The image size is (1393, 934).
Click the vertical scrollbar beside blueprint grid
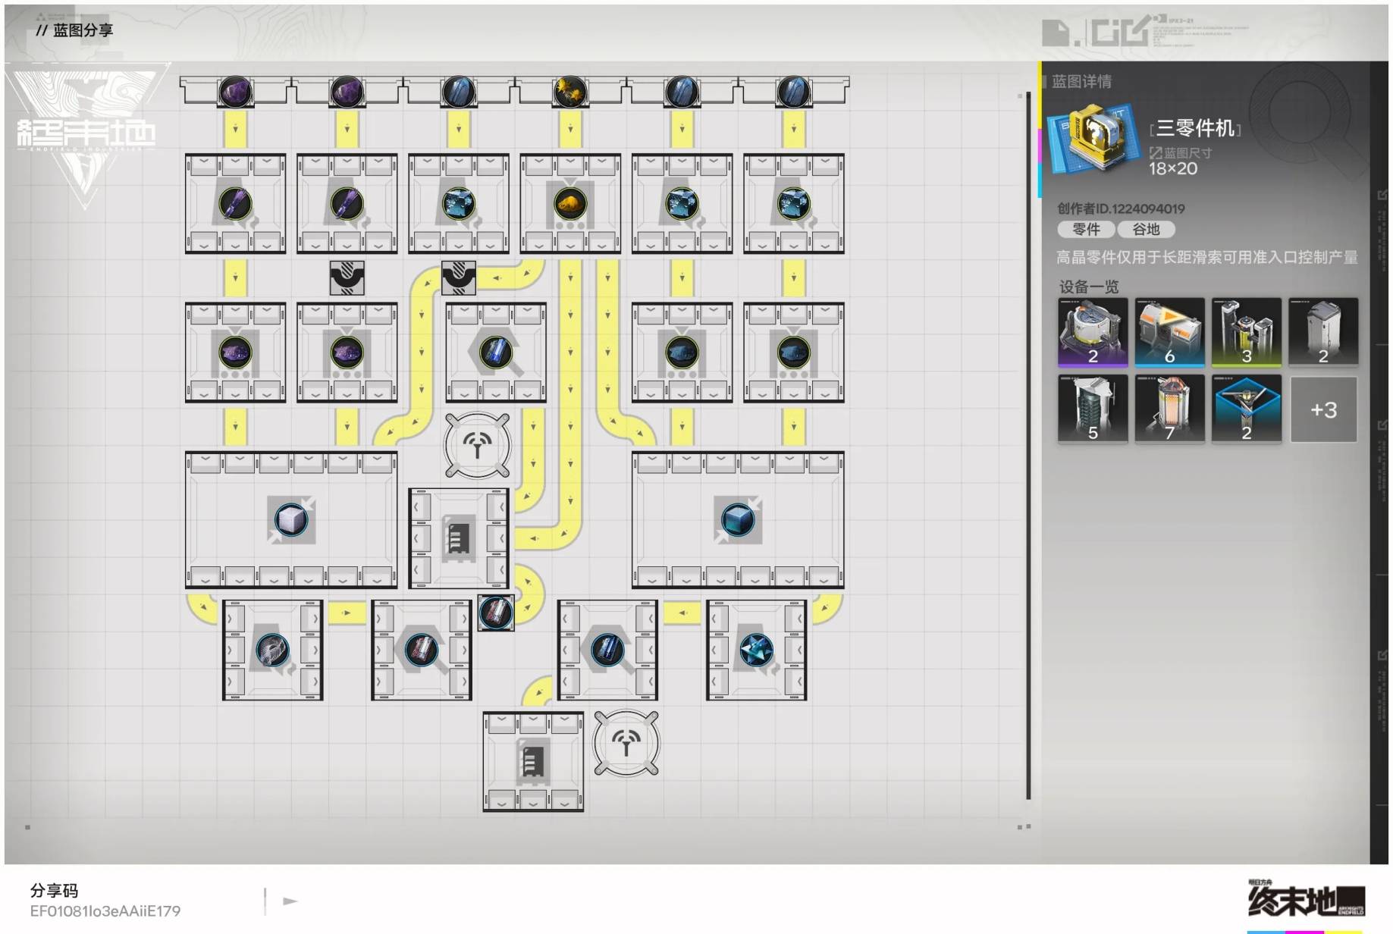(x=1028, y=443)
